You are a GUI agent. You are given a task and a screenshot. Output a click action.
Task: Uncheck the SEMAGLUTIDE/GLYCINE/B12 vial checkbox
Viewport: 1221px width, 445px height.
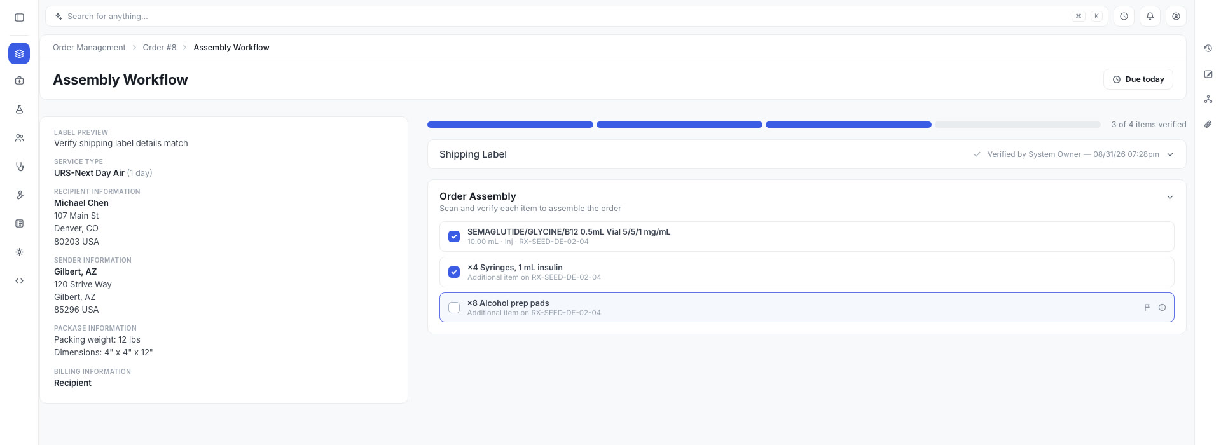coord(454,236)
